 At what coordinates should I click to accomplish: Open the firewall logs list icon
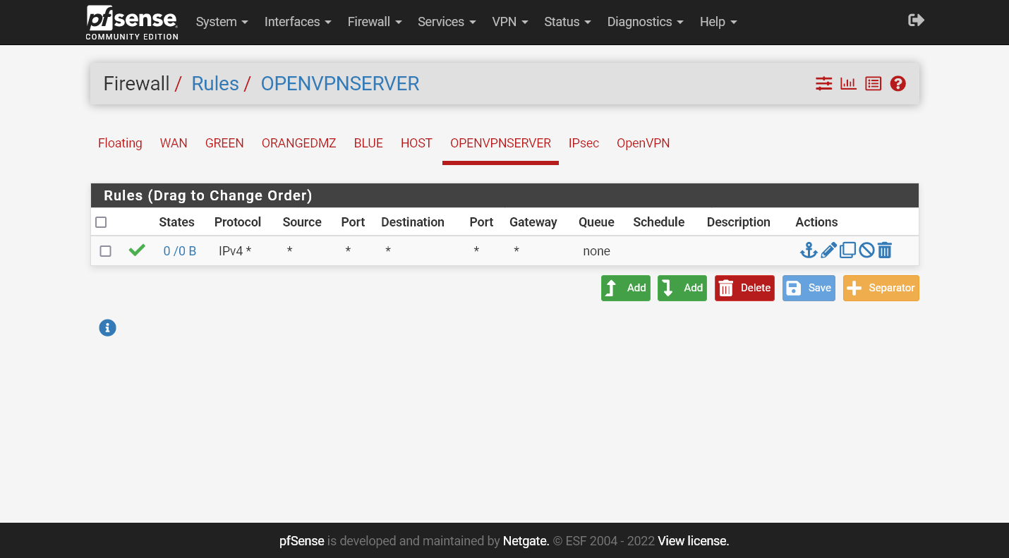(873, 83)
